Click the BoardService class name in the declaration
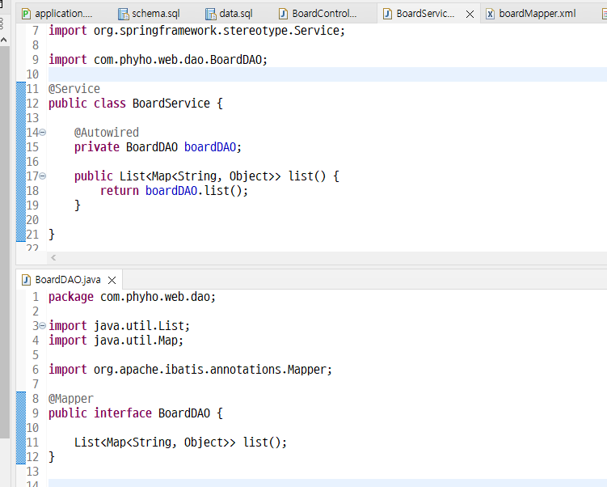 171,104
